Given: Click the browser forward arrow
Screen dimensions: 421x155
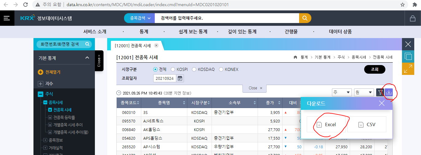Looking at the screenshot, I should pyautogui.click(x=16, y=5).
